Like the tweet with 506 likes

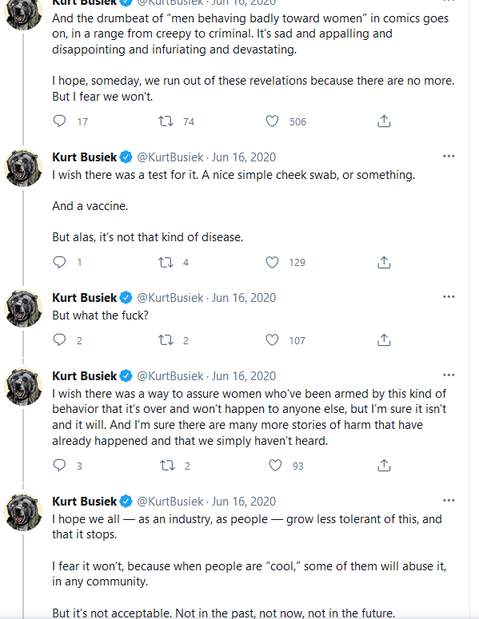[x=272, y=121]
